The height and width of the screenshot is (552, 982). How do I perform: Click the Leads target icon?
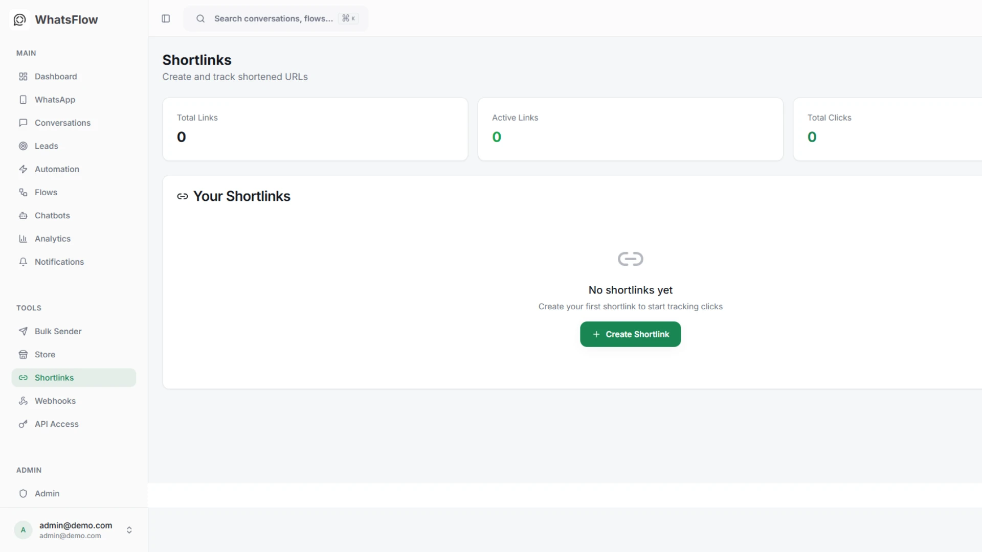click(x=23, y=146)
